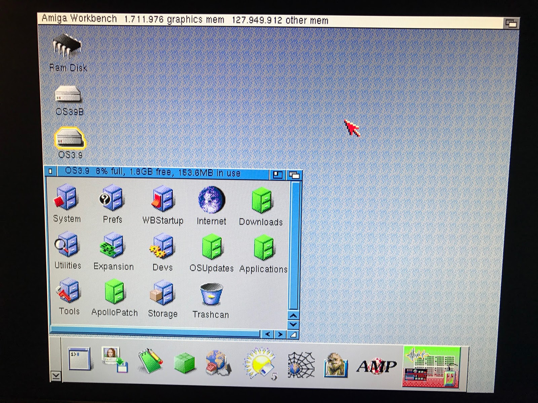Launch the Shell icon in the dock
Screen dimensions: 538x403
tap(79, 359)
